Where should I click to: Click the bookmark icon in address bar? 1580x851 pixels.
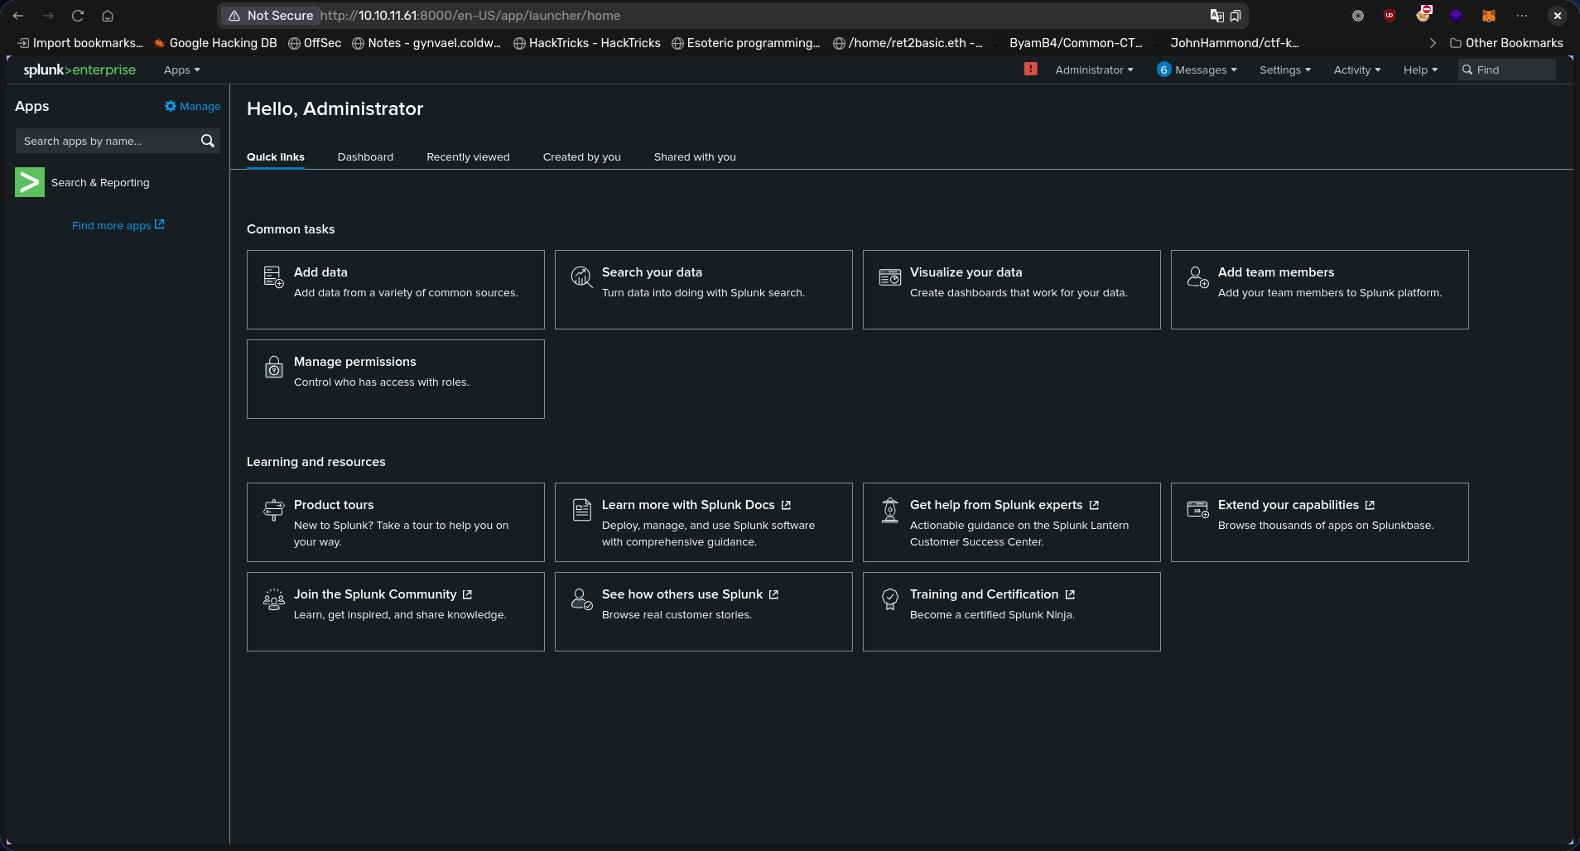point(1236,16)
